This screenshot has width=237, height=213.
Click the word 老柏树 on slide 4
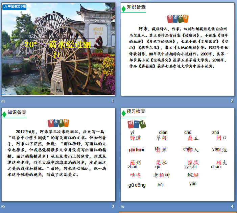tap(162, 175)
